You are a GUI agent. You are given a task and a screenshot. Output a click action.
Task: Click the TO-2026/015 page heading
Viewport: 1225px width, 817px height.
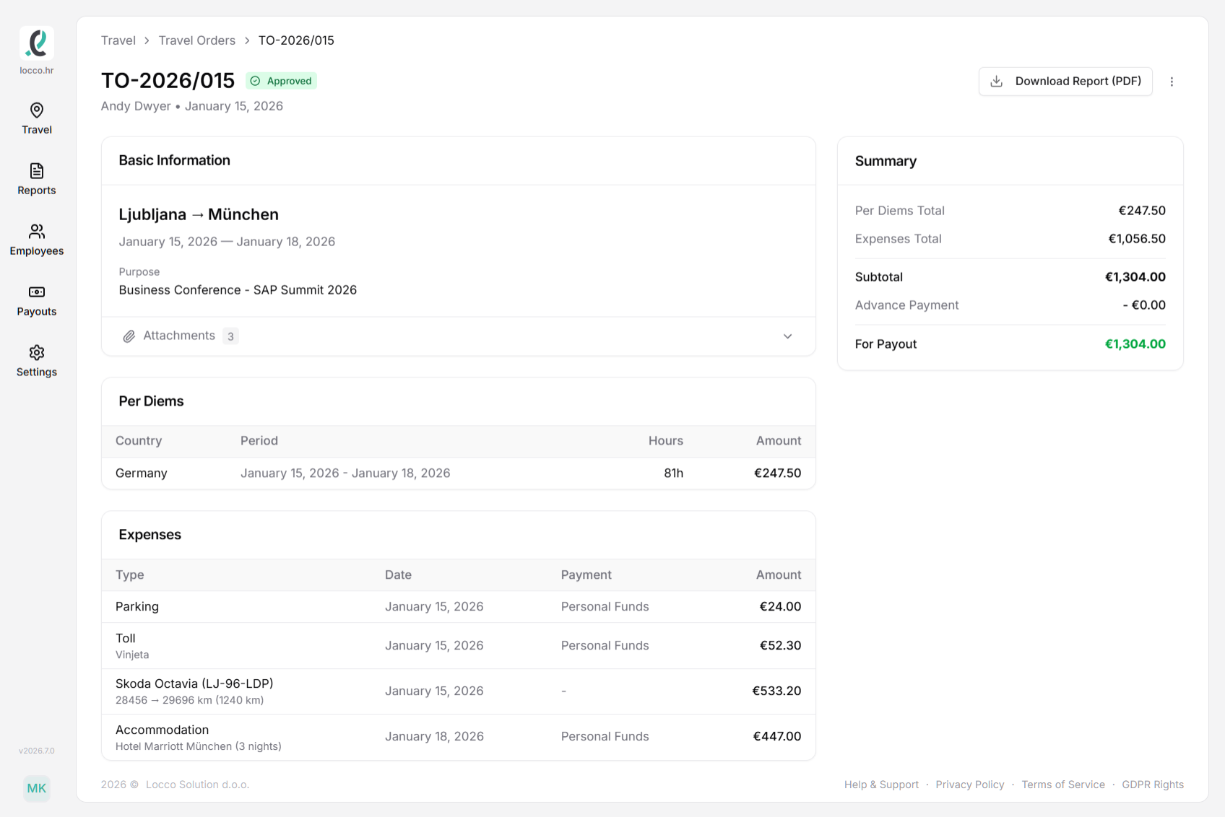coord(168,81)
